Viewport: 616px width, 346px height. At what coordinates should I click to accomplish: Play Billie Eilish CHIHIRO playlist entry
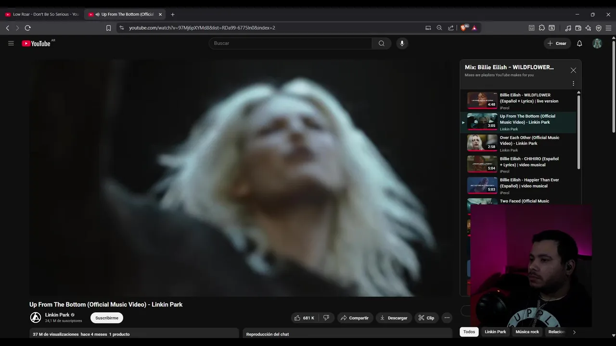point(519,164)
